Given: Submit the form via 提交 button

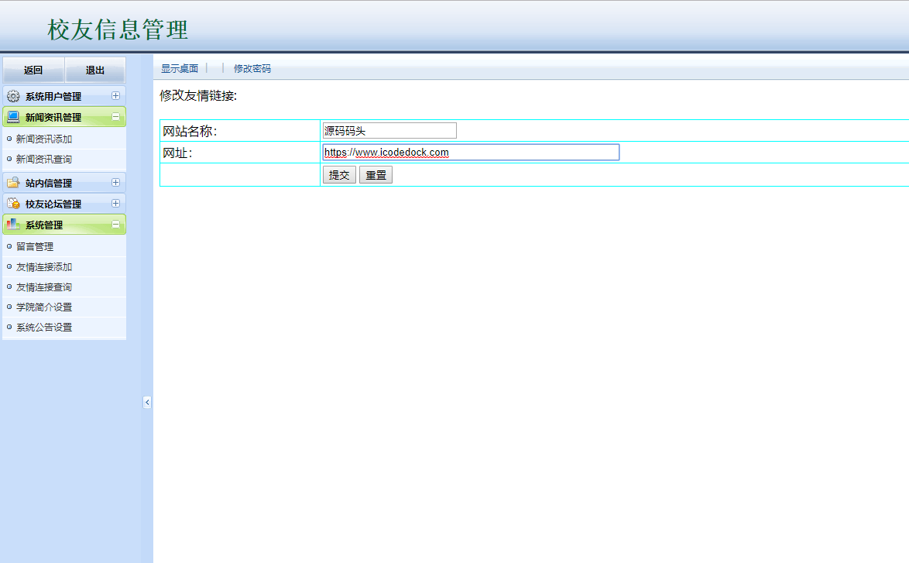Looking at the screenshot, I should [338, 174].
